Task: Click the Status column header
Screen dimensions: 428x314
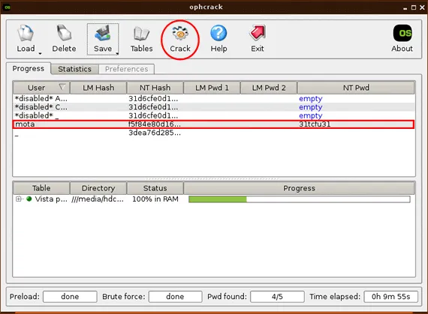Action: tap(155, 188)
